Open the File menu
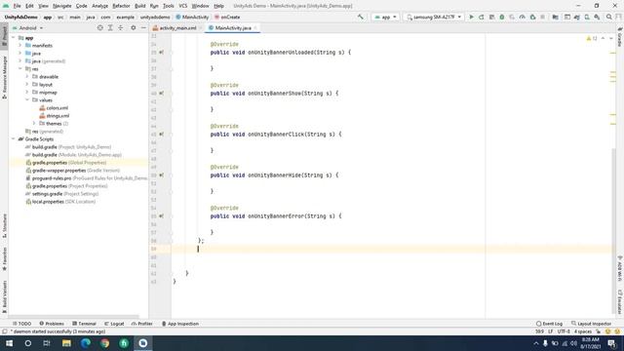 17,6
